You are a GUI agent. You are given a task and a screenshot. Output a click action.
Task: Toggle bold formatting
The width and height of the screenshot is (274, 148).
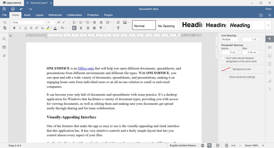tap(14, 28)
